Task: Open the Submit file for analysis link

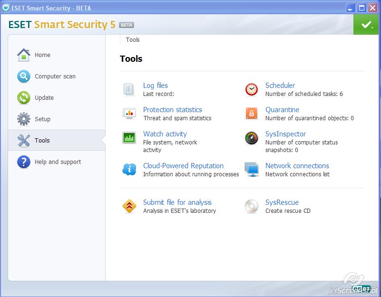Action: [177, 202]
